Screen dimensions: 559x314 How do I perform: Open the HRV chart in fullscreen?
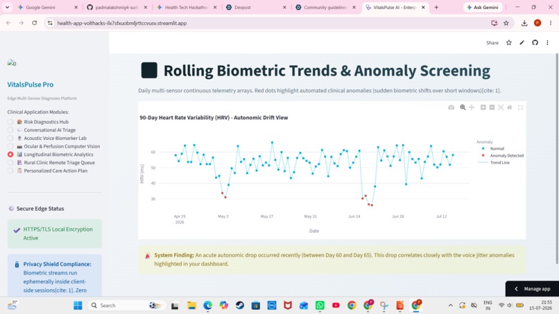point(520,107)
